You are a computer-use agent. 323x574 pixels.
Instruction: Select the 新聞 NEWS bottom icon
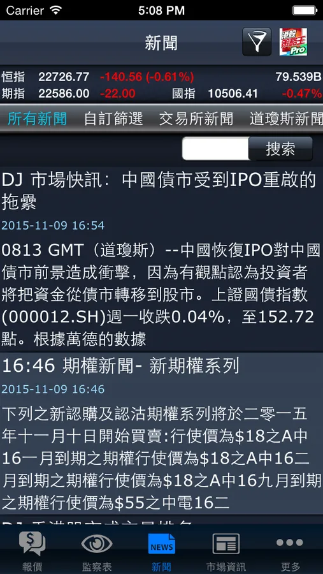(161, 544)
